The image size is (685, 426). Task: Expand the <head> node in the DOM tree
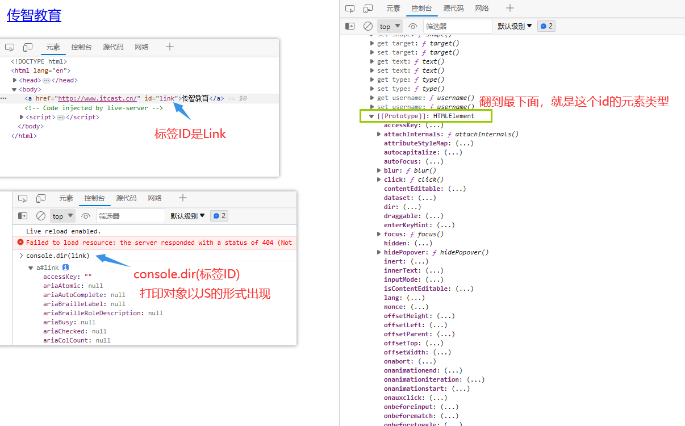(x=15, y=80)
